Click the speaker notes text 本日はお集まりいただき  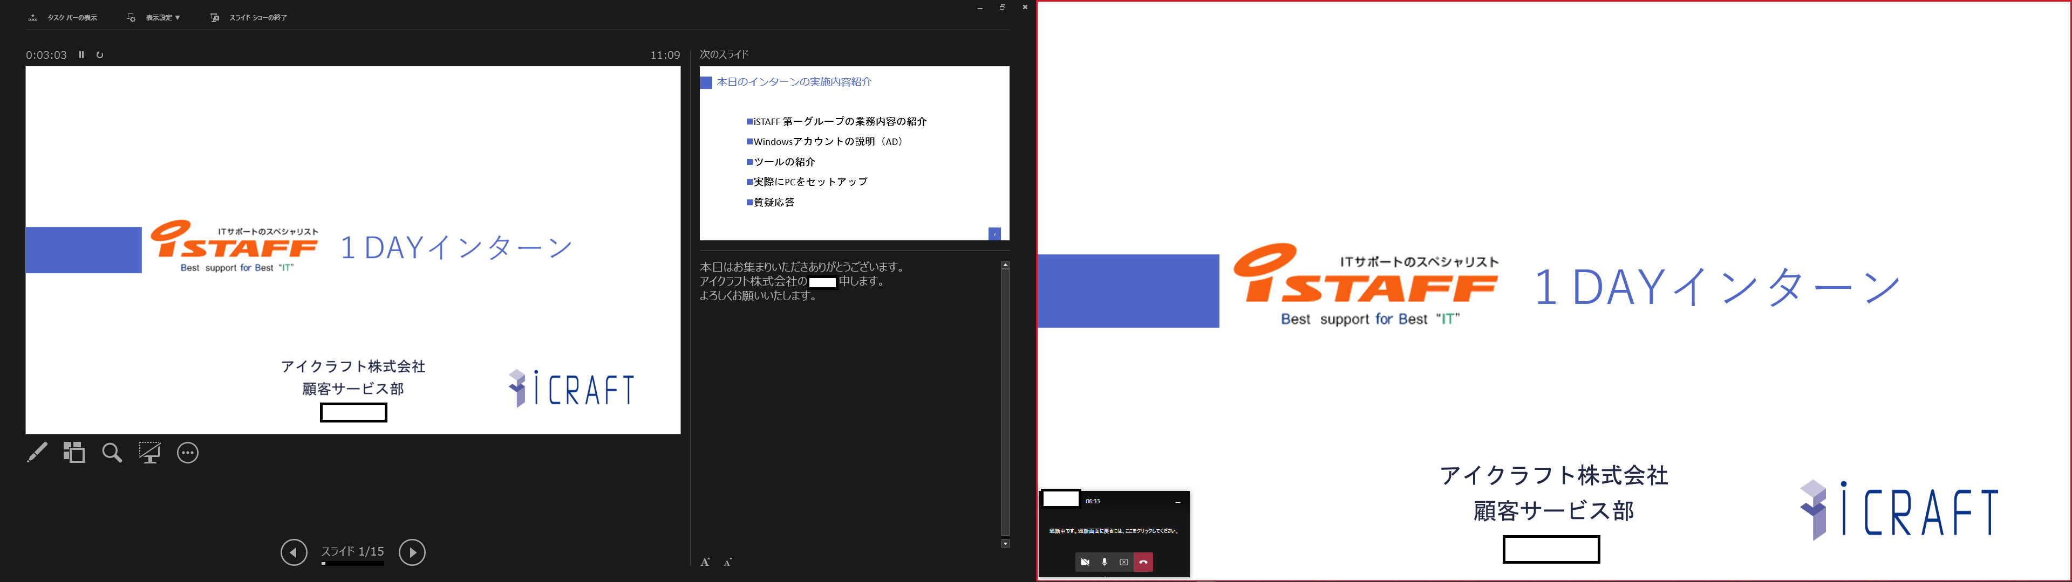803,267
